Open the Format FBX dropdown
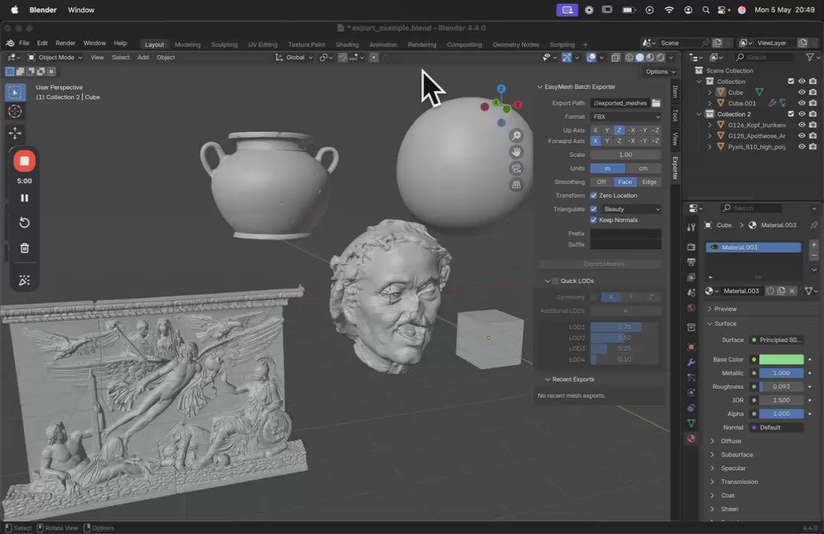The height and width of the screenshot is (534, 824). tap(625, 116)
